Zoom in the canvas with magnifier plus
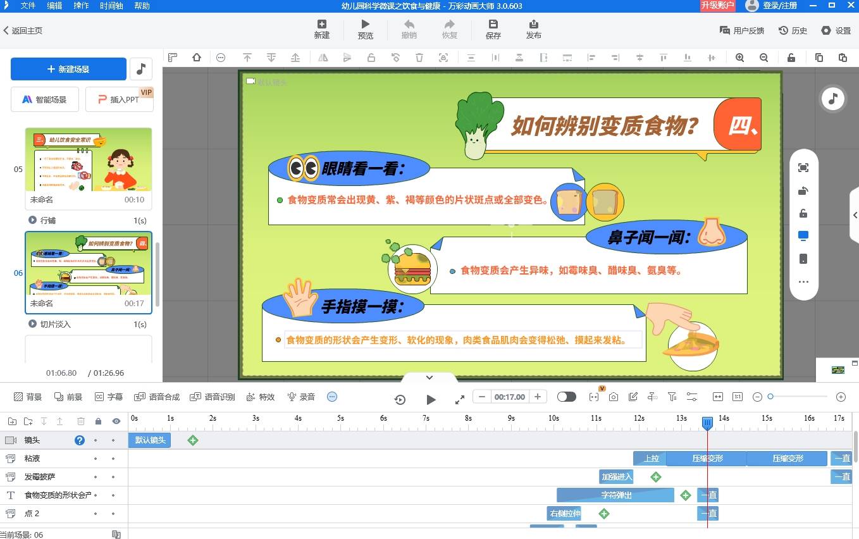 pyautogui.click(x=739, y=58)
